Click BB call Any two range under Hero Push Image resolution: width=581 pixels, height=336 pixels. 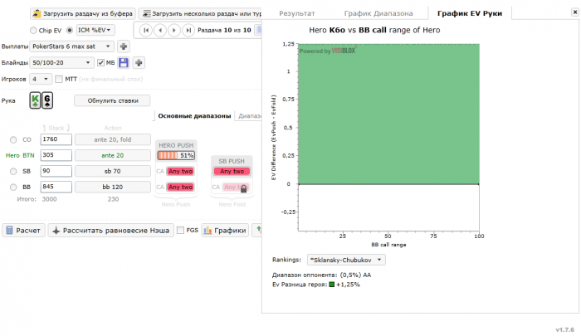180,187
